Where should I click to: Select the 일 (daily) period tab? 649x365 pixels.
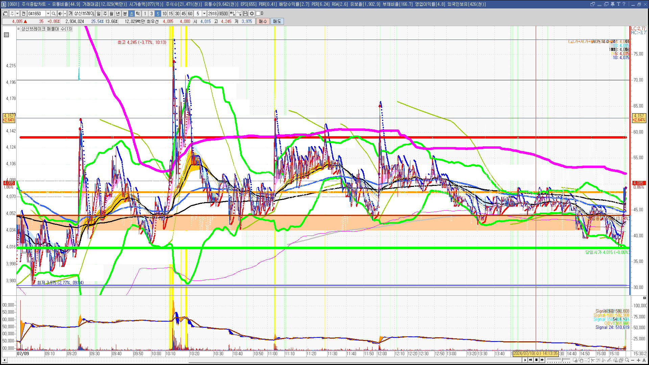point(98,14)
